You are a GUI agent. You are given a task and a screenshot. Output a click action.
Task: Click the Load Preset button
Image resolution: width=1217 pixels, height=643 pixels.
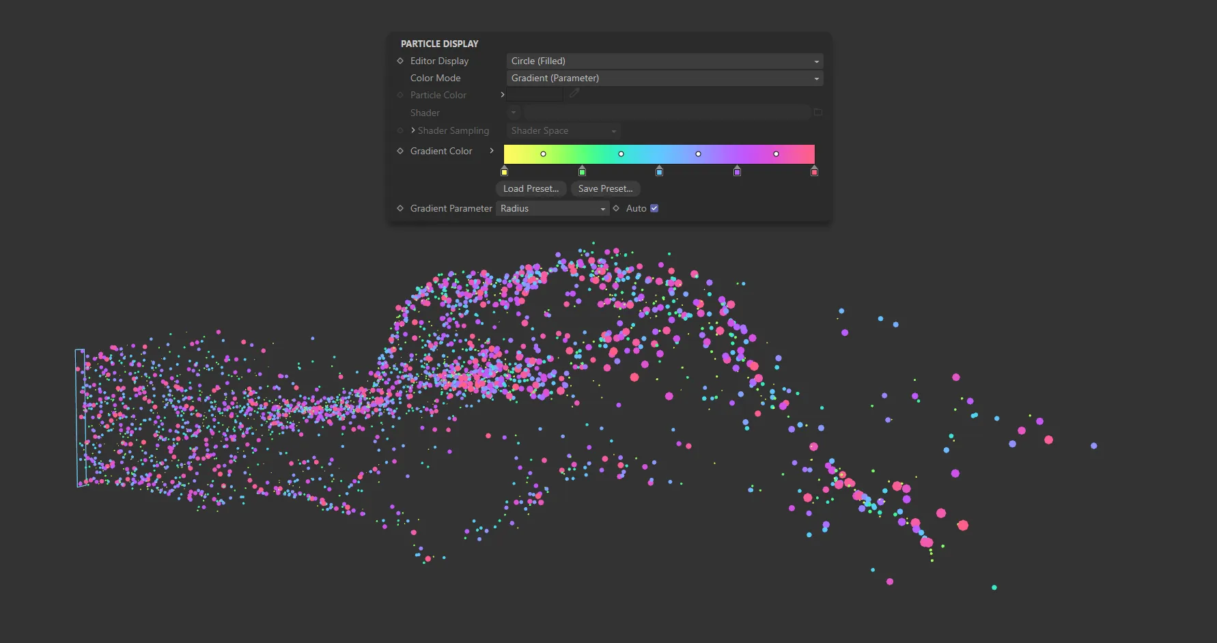click(x=531, y=188)
